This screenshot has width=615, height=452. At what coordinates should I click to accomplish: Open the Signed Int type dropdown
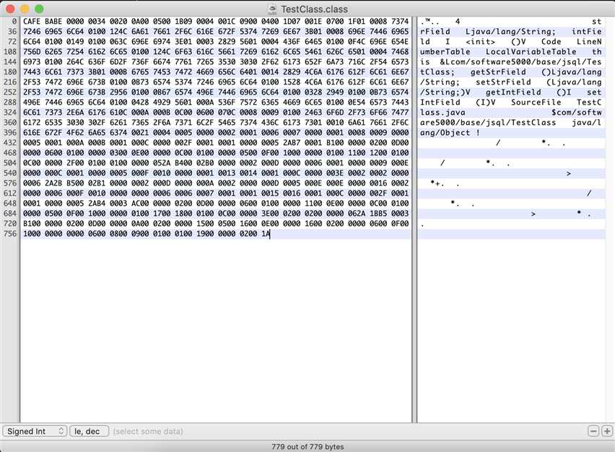click(x=35, y=431)
